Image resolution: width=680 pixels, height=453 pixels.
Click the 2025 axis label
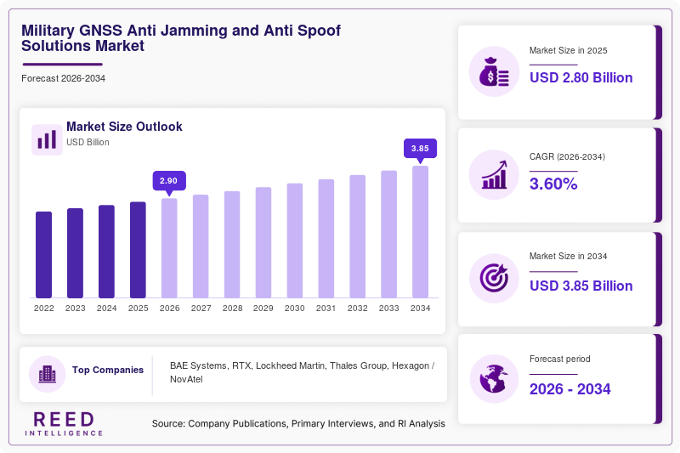click(x=138, y=309)
